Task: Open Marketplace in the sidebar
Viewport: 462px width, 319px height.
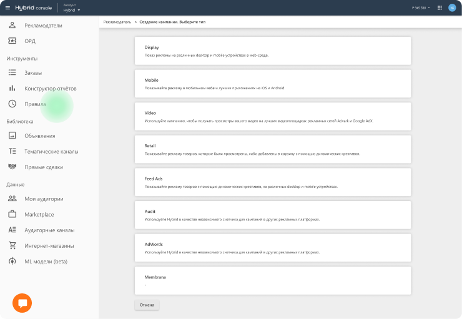Action: tap(39, 215)
